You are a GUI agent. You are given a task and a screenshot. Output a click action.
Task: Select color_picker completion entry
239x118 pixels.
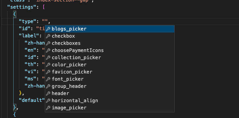110,65
